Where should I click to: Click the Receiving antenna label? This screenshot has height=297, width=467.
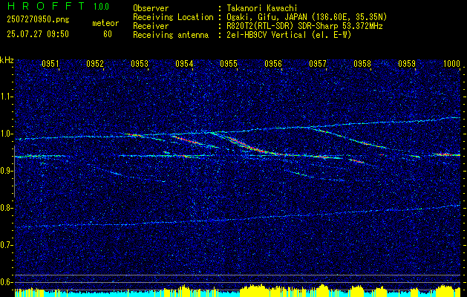coord(171,35)
